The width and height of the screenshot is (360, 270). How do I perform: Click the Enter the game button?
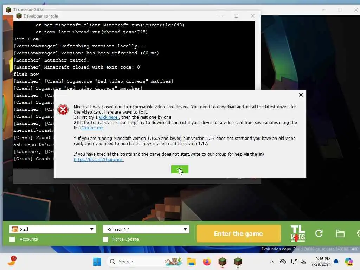coord(238,233)
